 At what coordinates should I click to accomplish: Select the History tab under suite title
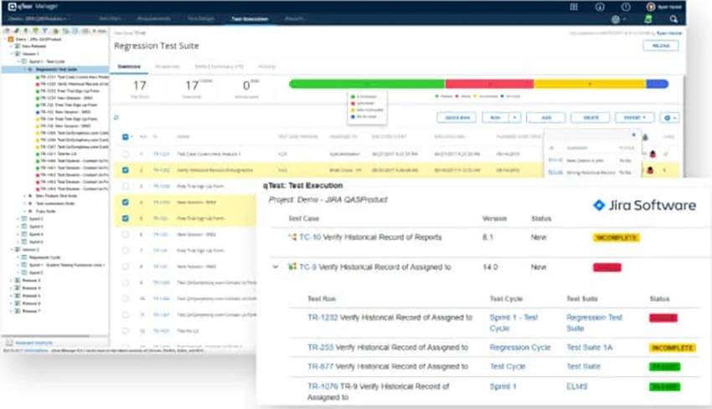coord(266,67)
